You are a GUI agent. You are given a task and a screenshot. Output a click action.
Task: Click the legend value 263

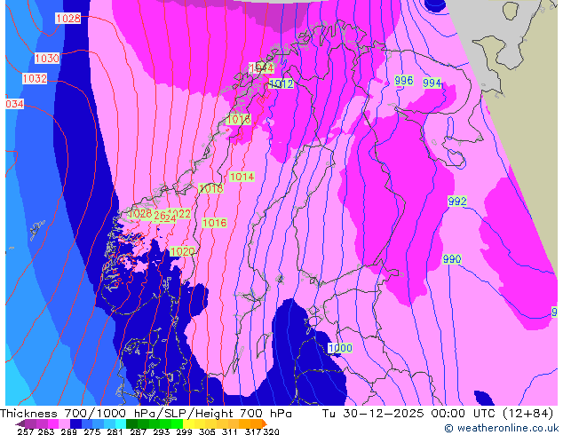tap(46, 431)
